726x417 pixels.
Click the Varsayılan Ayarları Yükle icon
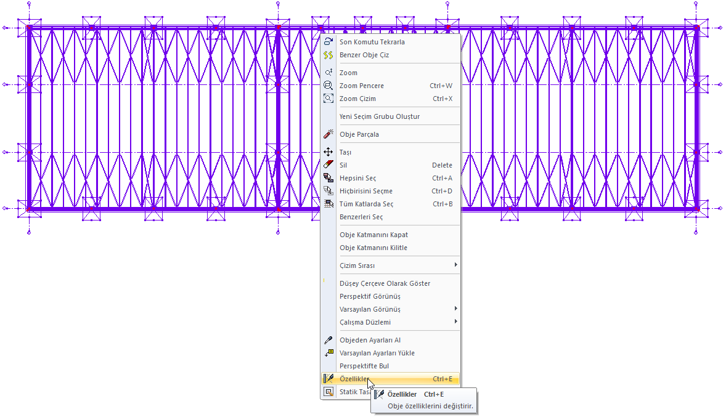(x=328, y=353)
